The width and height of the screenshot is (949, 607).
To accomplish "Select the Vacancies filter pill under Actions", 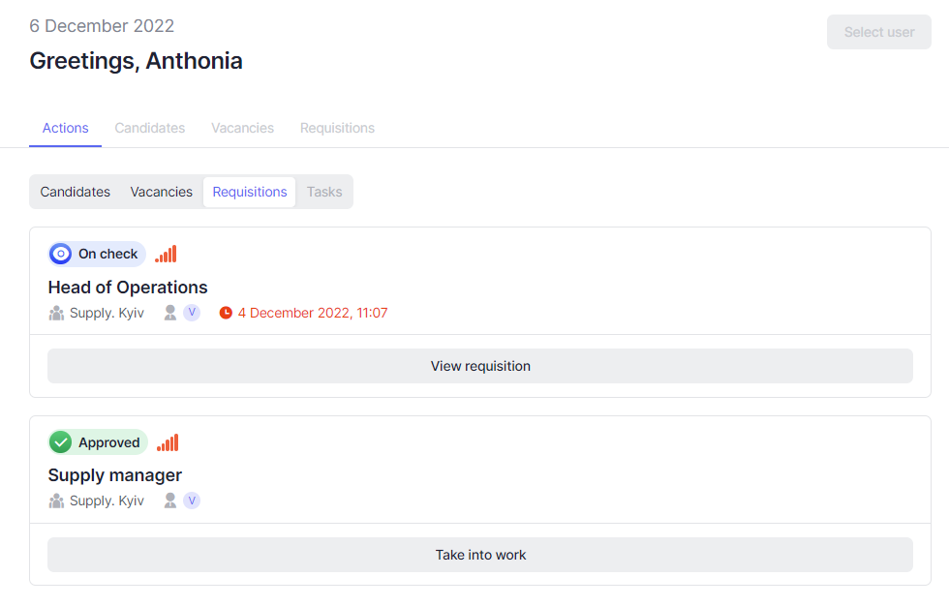I will (x=161, y=192).
